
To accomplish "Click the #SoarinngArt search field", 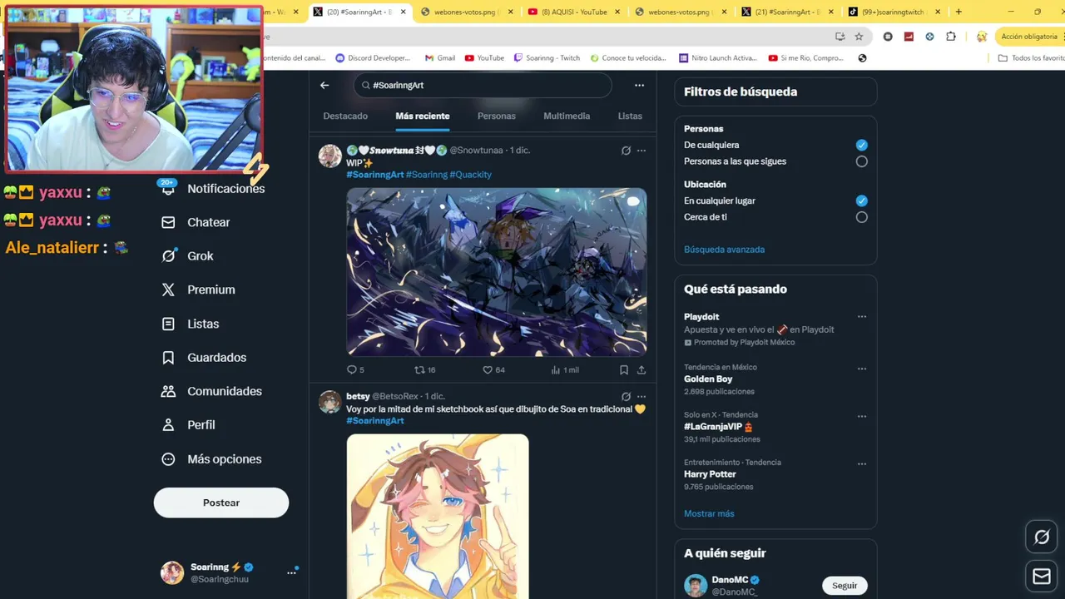I will click(483, 85).
